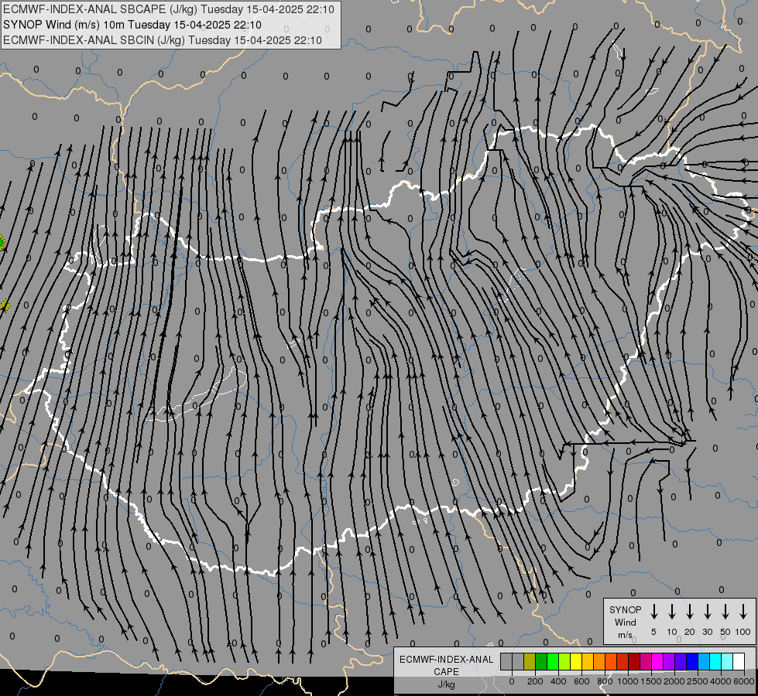Select the sky blue swatch after 2500
This screenshot has height=696, width=758.
704,661
